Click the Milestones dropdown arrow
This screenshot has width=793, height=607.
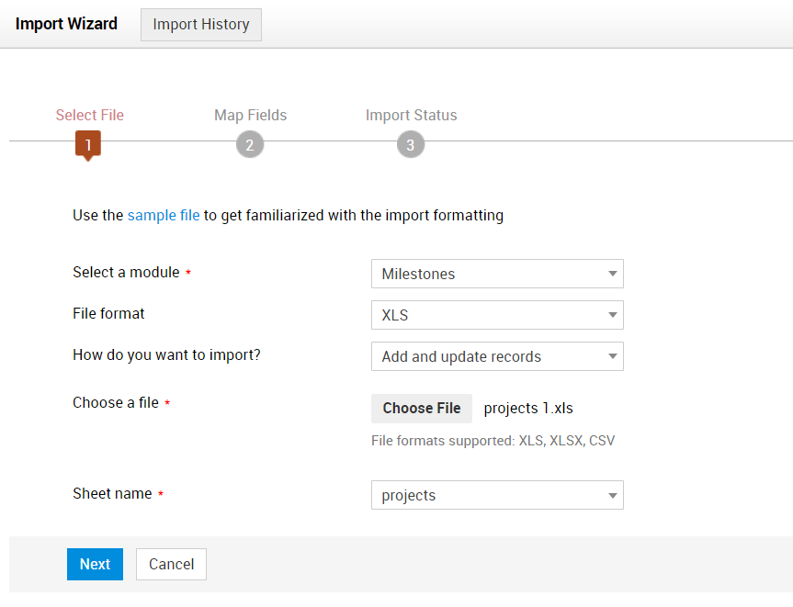click(612, 274)
